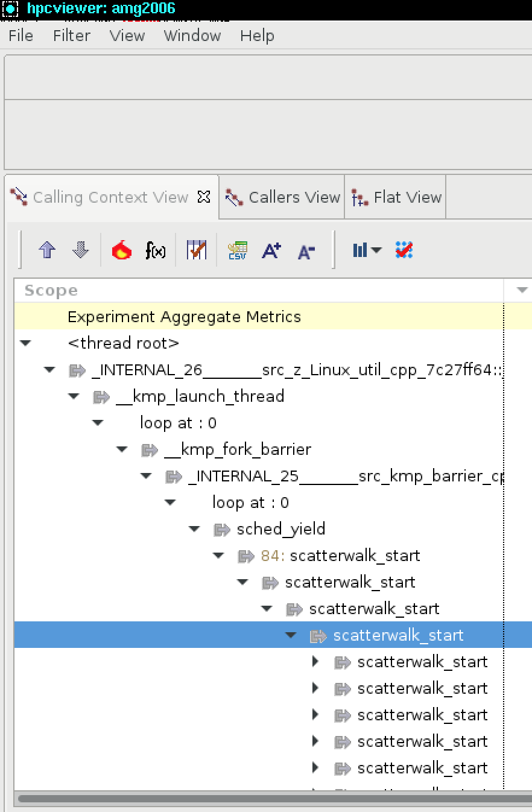Open the Filter menu
The width and height of the screenshot is (532, 812).
point(71,36)
